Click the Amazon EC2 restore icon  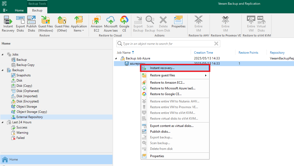96,24
